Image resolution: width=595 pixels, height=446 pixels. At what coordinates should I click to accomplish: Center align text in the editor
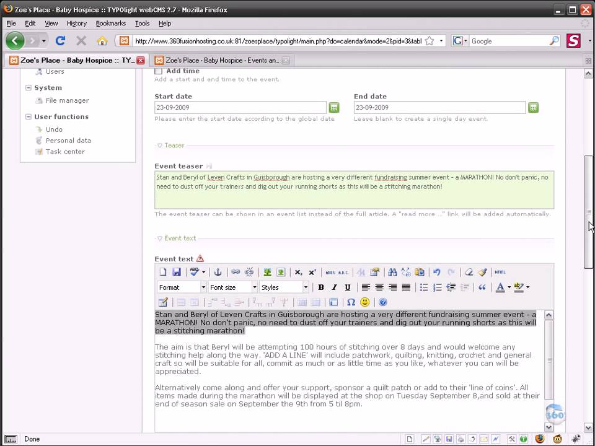(379, 287)
